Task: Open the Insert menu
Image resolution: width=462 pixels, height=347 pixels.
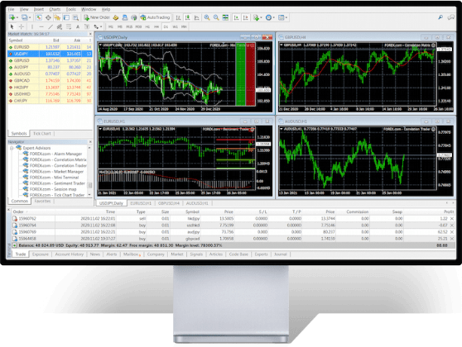Action: [39, 9]
